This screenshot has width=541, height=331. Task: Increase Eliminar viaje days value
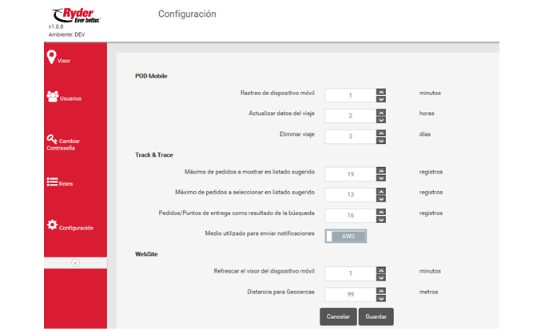[381, 132]
